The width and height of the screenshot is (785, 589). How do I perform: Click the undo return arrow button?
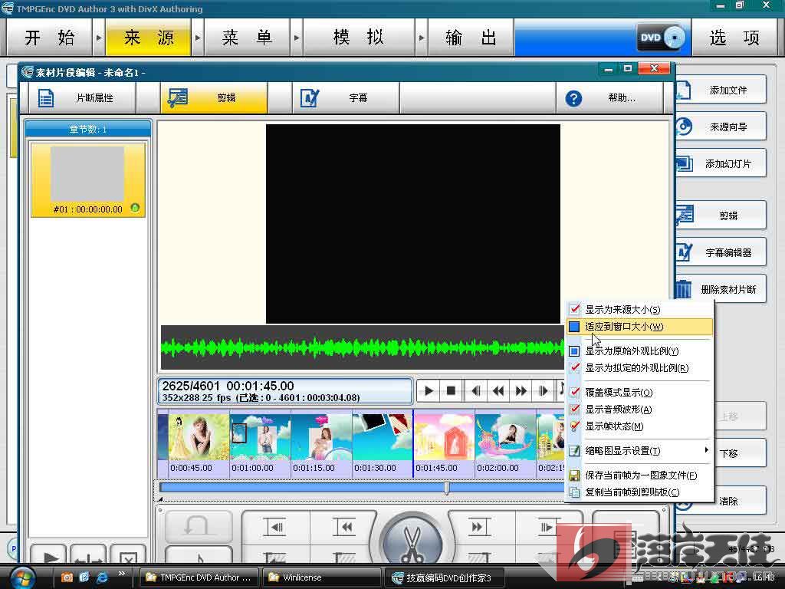tap(199, 526)
